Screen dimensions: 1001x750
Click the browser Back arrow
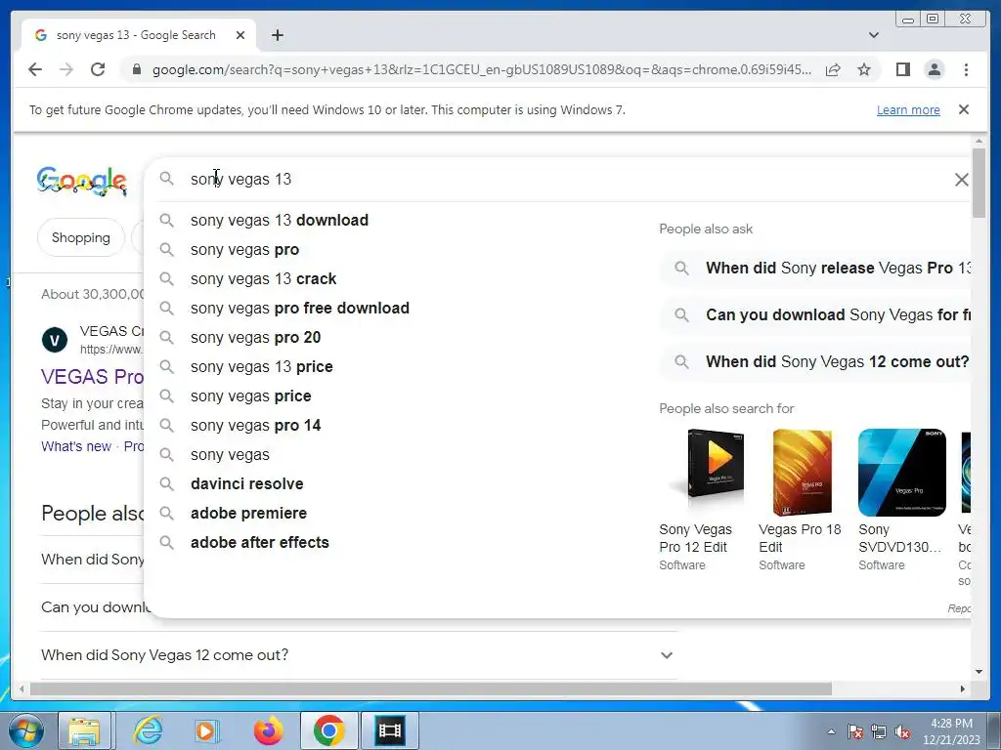[35, 69]
